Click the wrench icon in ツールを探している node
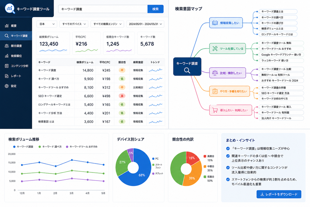The width and height of the screenshot is (310, 207). coord(215,48)
